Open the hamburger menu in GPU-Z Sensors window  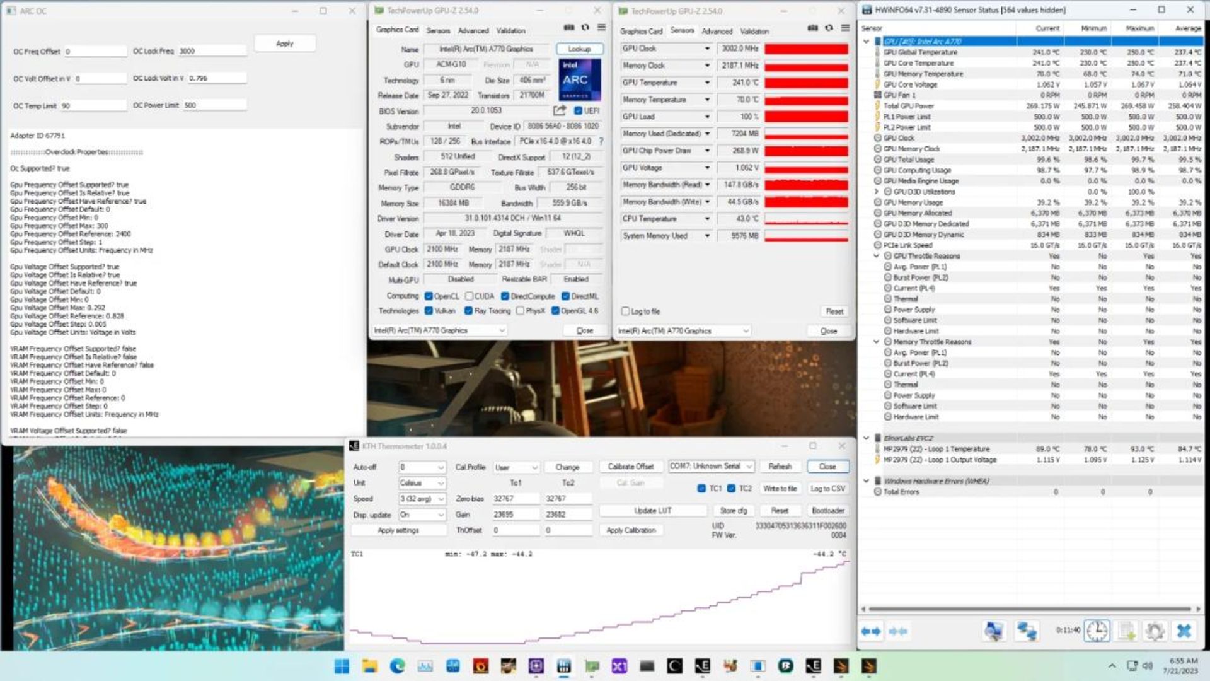point(845,28)
